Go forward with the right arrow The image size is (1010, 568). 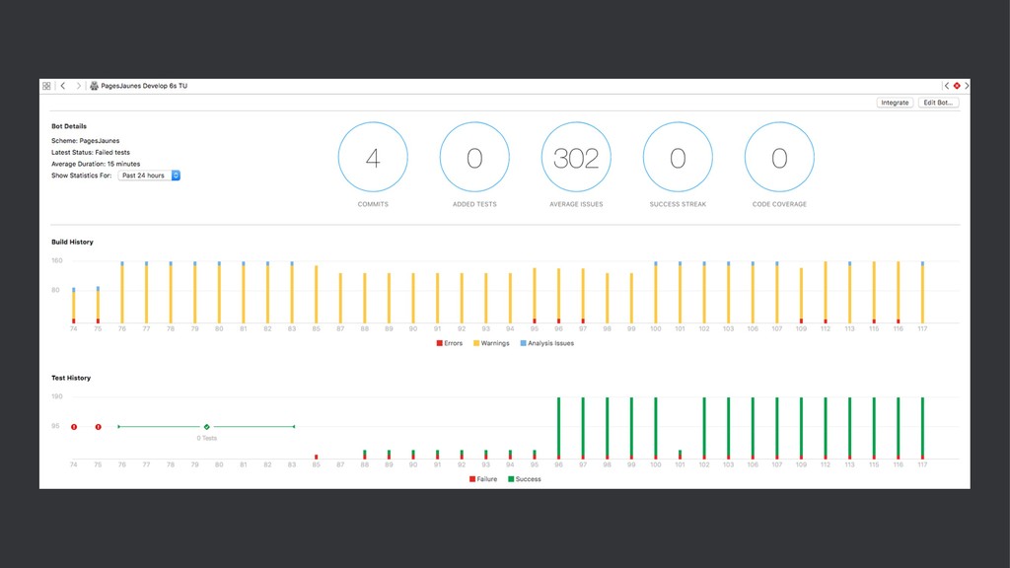click(x=79, y=86)
